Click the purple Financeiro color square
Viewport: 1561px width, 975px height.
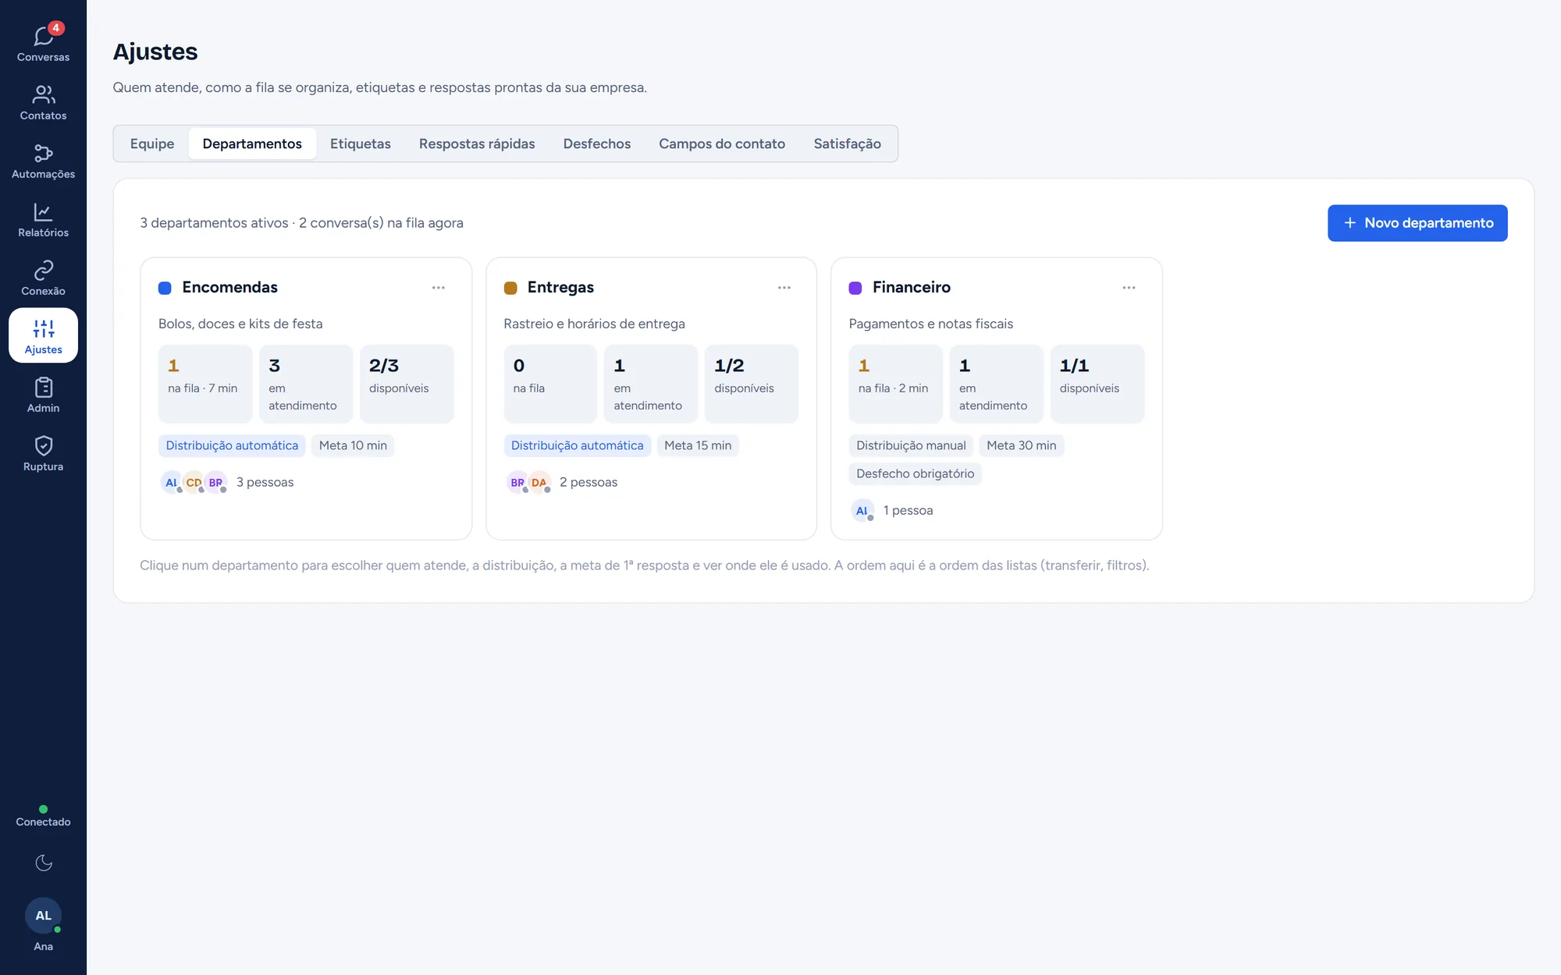tap(855, 288)
